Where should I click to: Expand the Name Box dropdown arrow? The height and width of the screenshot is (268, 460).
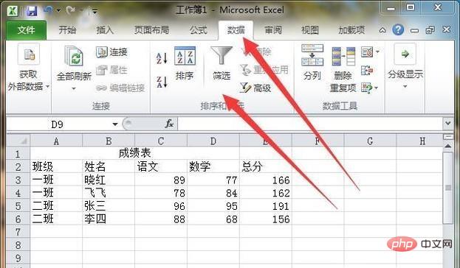click(115, 124)
